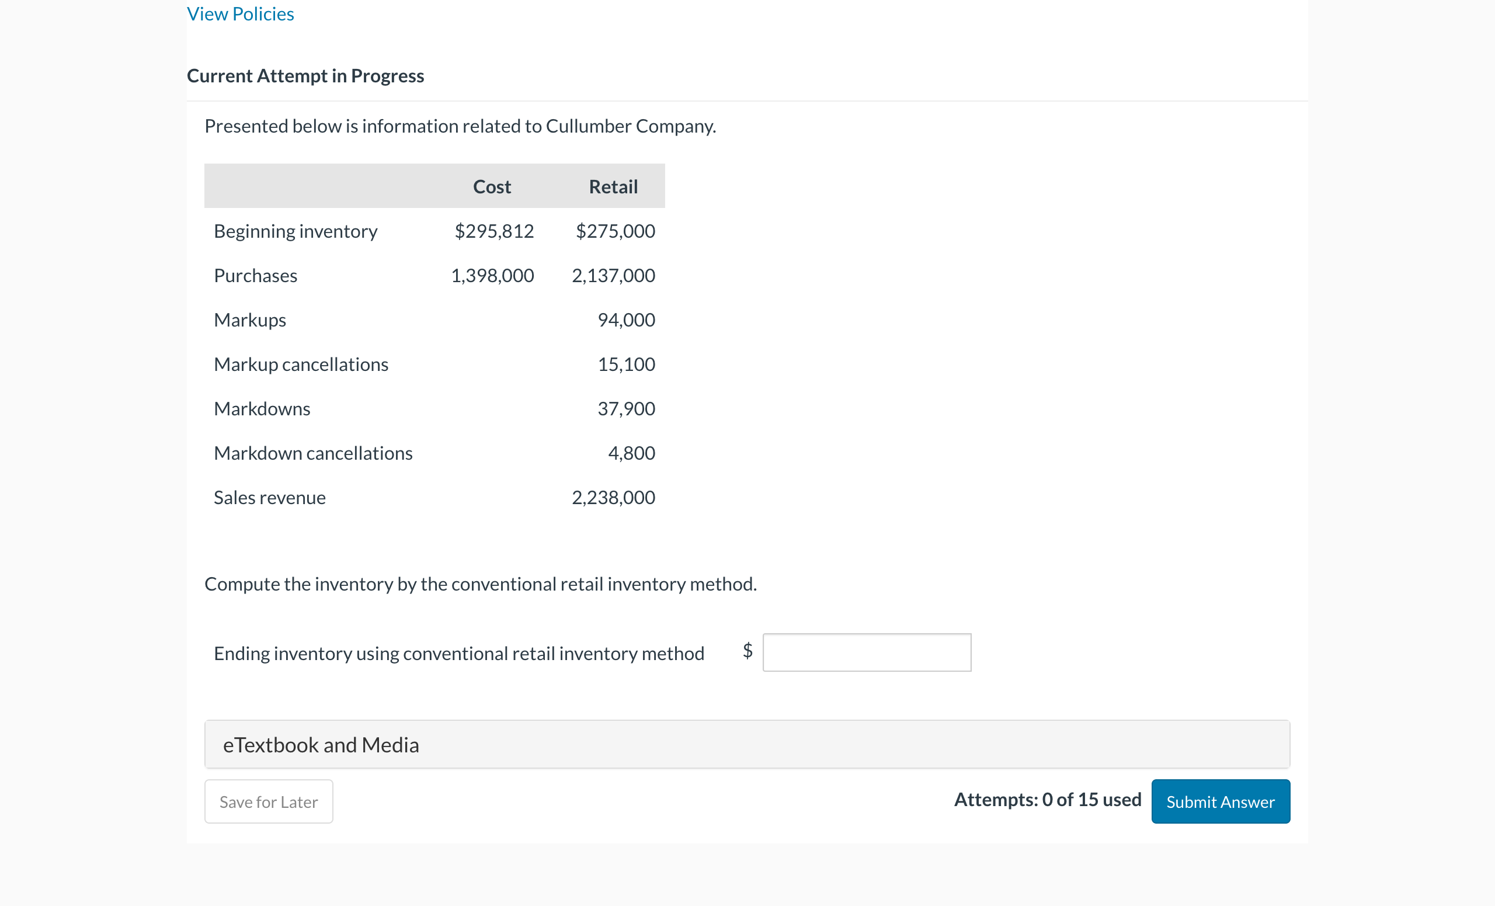Select the beginning inventory cost $295,812

(494, 231)
